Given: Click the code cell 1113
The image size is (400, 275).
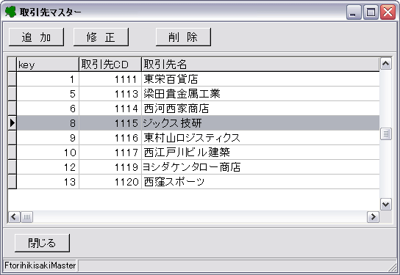Looking at the screenshot, I should coord(110,94).
